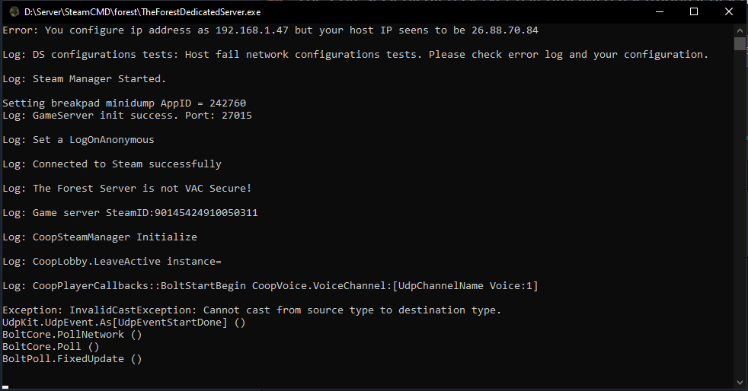
Task: Click the 'Connected to Steam successfully' line
Action: [x=112, y=164]
